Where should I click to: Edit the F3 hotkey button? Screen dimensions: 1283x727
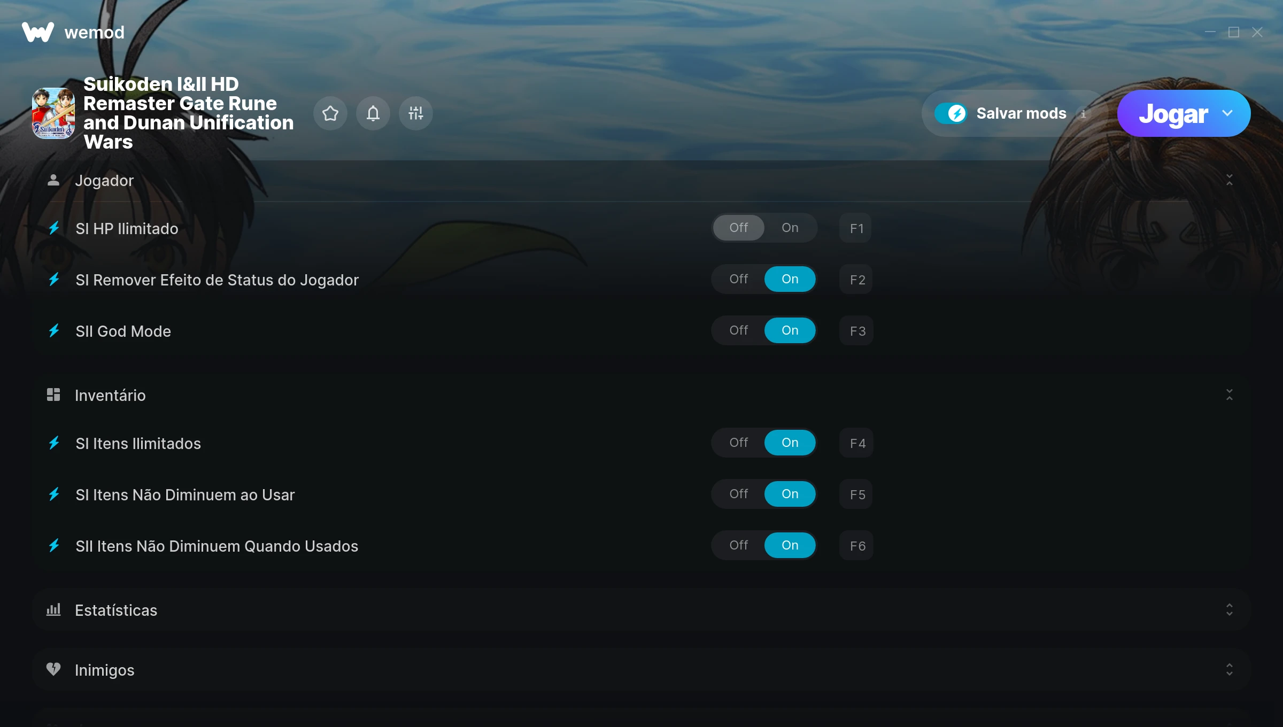(x=856, y=331)
